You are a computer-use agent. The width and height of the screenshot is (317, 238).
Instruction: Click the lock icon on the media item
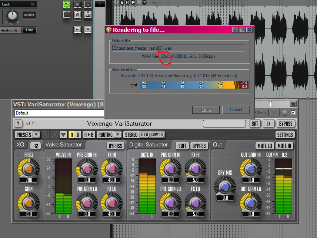tap(122, 3)
